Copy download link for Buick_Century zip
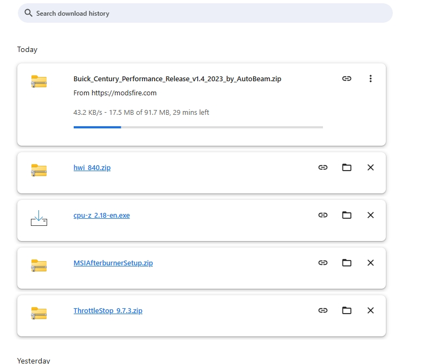Viewport: 427px width, 364px height. click(347, 79)
